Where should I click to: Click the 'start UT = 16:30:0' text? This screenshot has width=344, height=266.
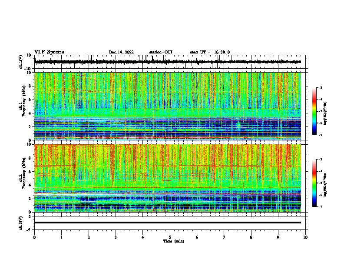pos(210,52)
